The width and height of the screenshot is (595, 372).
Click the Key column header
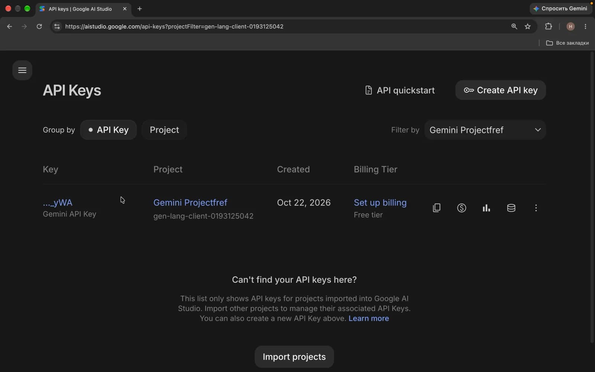(x=51, y=170)
